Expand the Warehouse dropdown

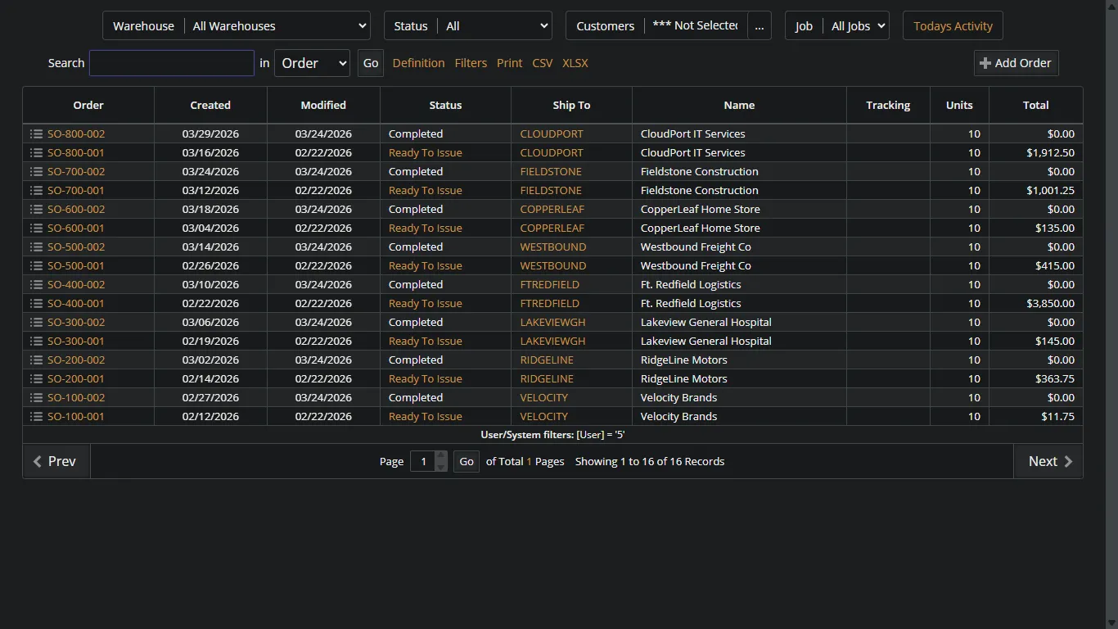click(x=277, y=26)
